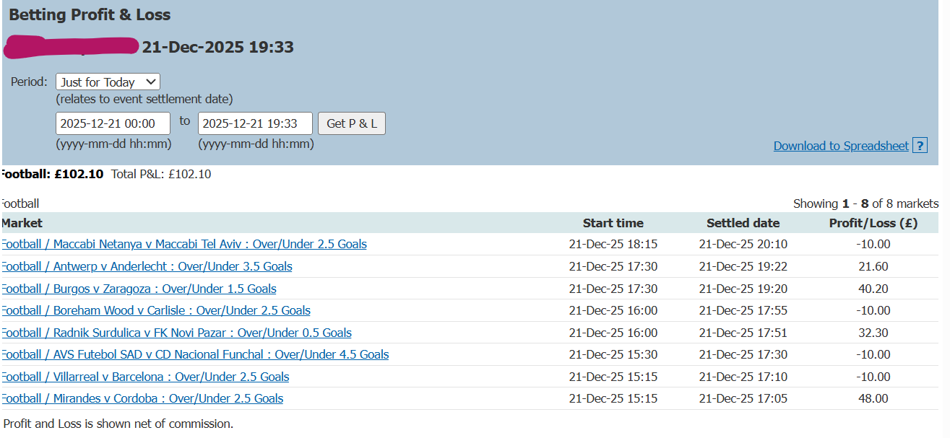Image resolution: width=950 pixels, height=438 pixels.
Task: Select the Burgos v Zaragoza market link
Action: 139,289
